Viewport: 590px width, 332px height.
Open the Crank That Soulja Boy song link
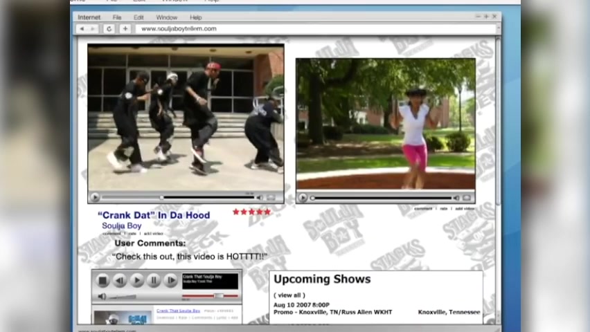179,311
